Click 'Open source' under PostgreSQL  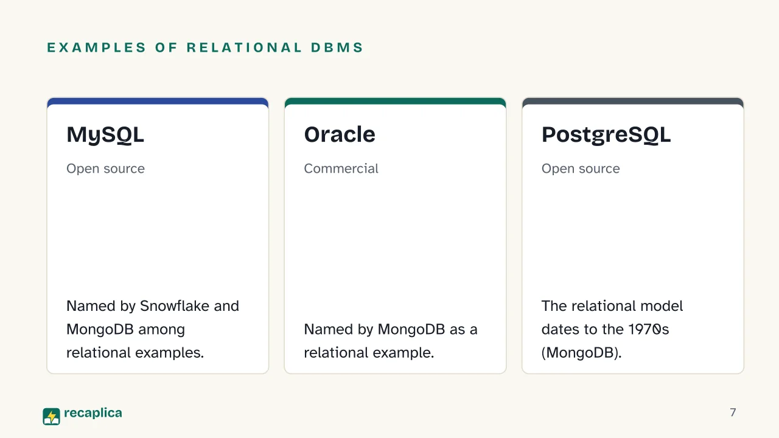[x=581, y=169]
